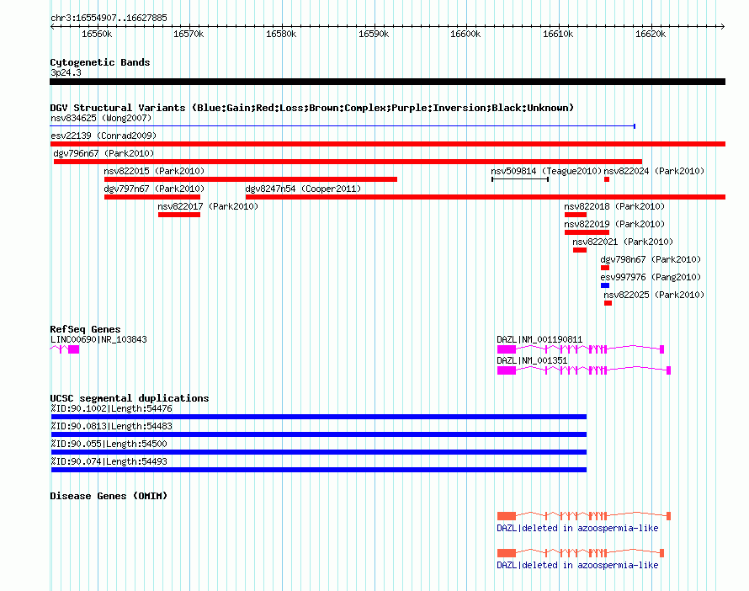Click the blue bar for Length:54500 duplication

coord(319,452)
